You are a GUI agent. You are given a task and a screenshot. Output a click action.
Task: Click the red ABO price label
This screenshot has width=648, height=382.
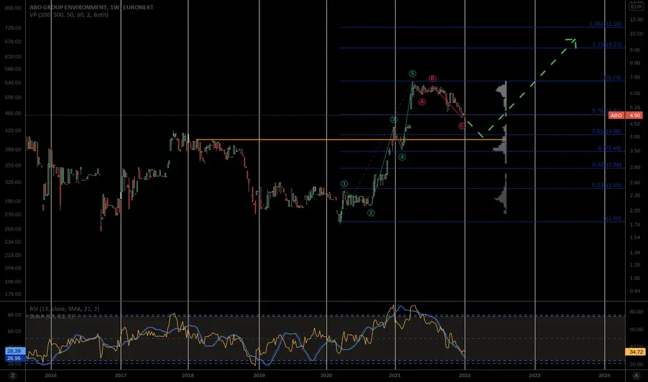[616, 115]
